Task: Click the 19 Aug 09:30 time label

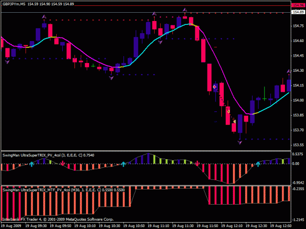Action: [x=36, y=226]
